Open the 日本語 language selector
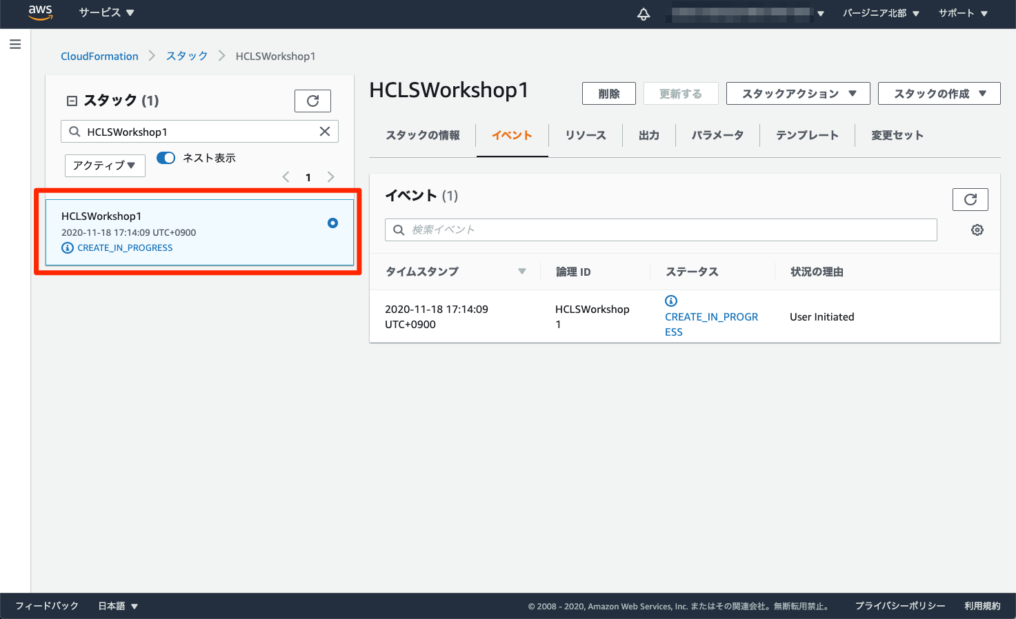This screenshot has height=619, width=1016. [x=118, y=606]
